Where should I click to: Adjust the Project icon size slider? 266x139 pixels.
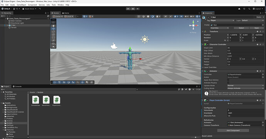click(x=195, y=137)
